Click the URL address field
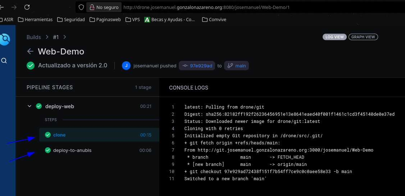 [206, 8]
